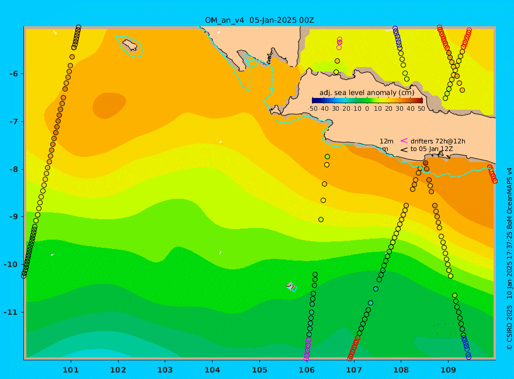This screenshot has width=514, height=379.
Task: Click longitude axis label 109
Action: [449, 370]
